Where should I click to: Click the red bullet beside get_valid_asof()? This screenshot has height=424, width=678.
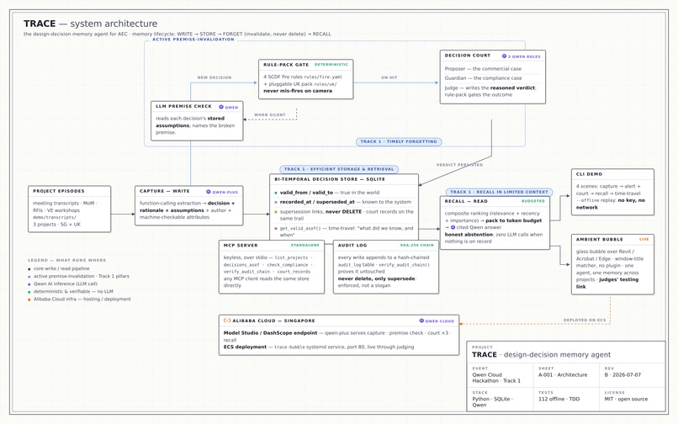(275, 229)
